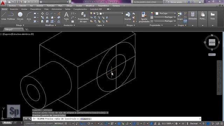Open the Acotar menu
The height and width of the screenshot is (126, 224).
point(79,6)
